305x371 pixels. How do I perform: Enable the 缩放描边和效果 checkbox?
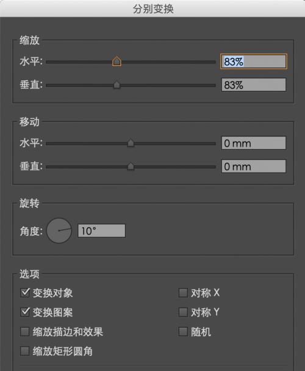[x=25, y=331]
